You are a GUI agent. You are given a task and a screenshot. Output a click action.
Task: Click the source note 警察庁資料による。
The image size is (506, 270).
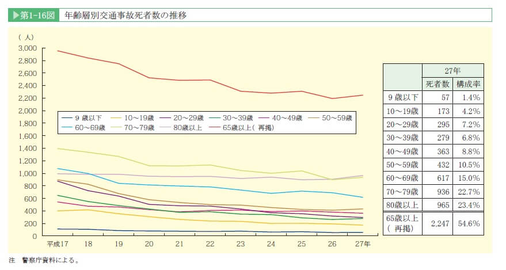[x=51, y=260]
